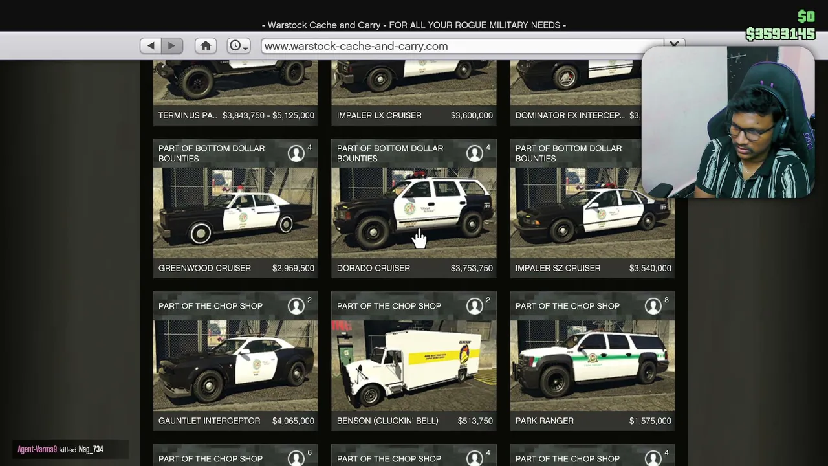This screenshot has height=466, width=828.
Task: Open the Impaler LX Cruiser vehicle image
Action: point(414,83)
